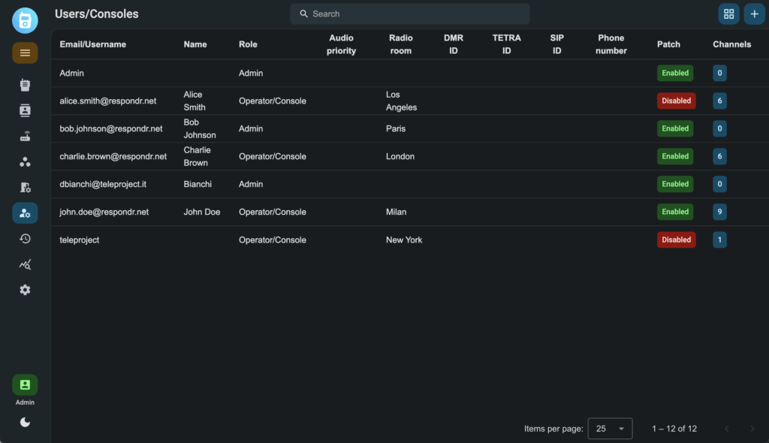The image size is (769, 443).
Task: Toggle the hamburger menu button
Action: (x=25, y=53)
